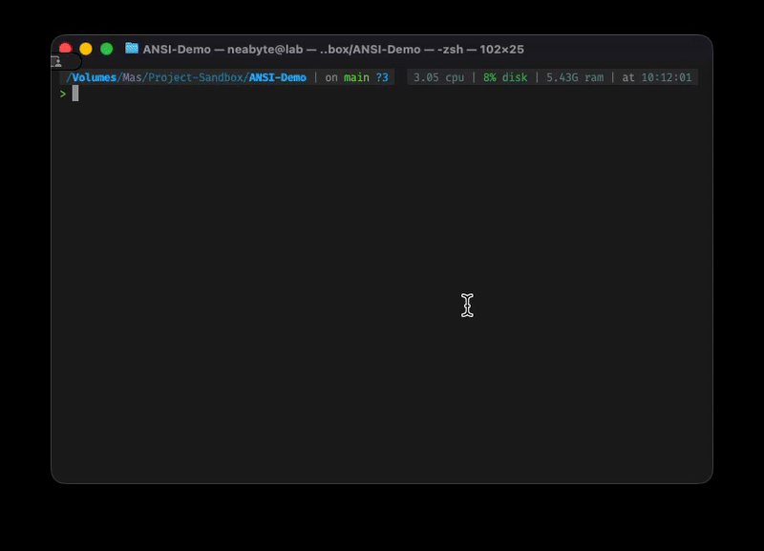Select the "3.05 cpu" status indicator
The width and height of the screenshot is (764, 551).
tap(439, 77)
